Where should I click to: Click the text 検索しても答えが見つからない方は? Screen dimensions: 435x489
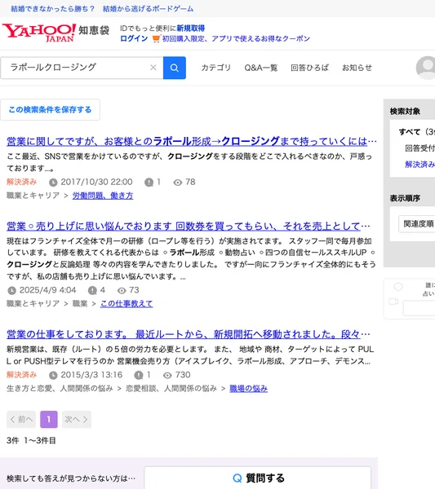[x=71, y=478]
